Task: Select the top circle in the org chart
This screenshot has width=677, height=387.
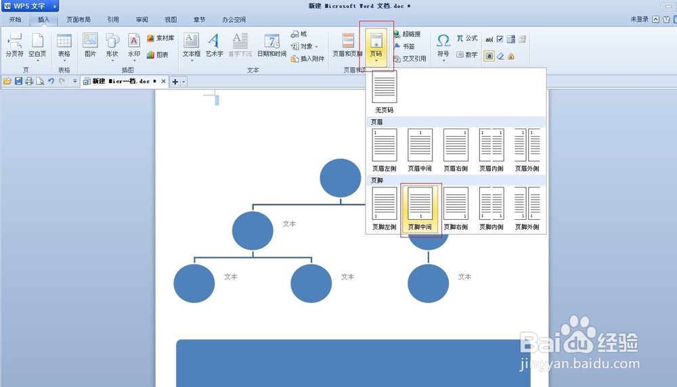Action: (341, 178)
